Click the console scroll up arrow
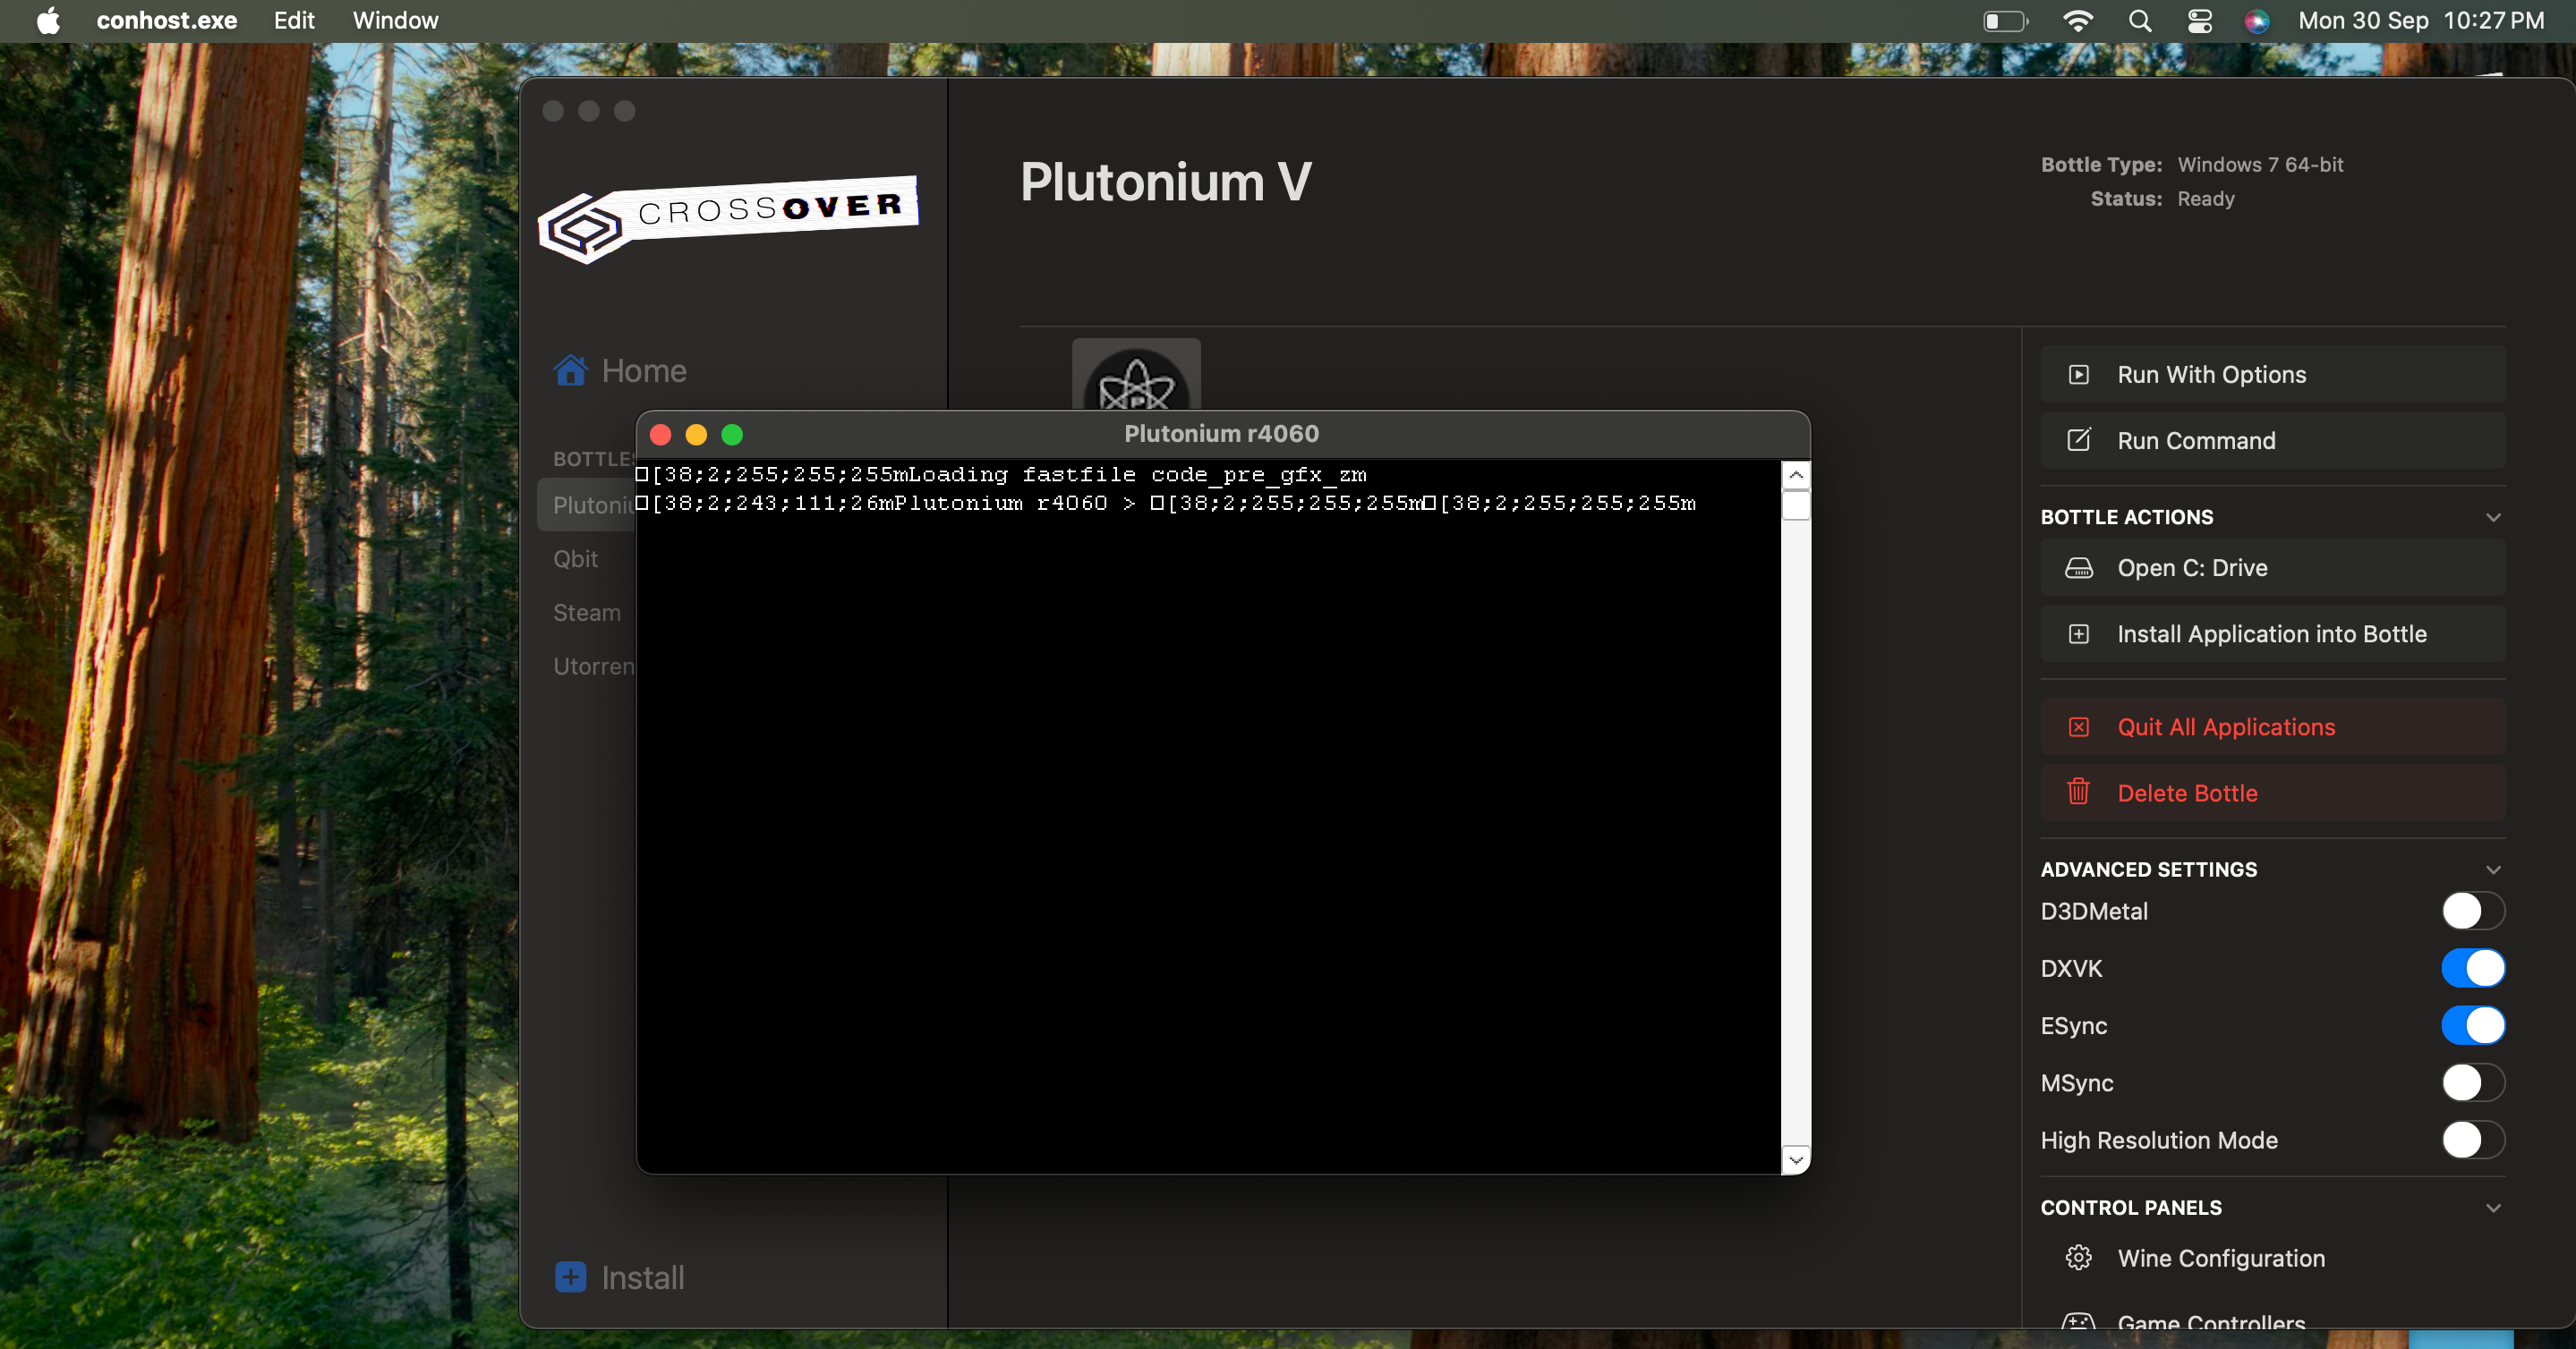2576x1349 pixels. [1796, 475]
